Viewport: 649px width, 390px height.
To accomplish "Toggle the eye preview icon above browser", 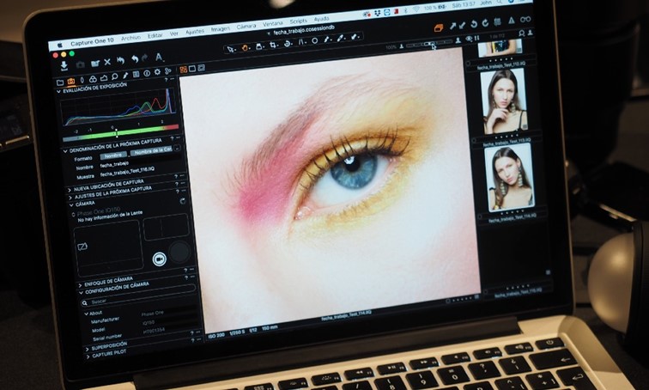I will point(469,39).
